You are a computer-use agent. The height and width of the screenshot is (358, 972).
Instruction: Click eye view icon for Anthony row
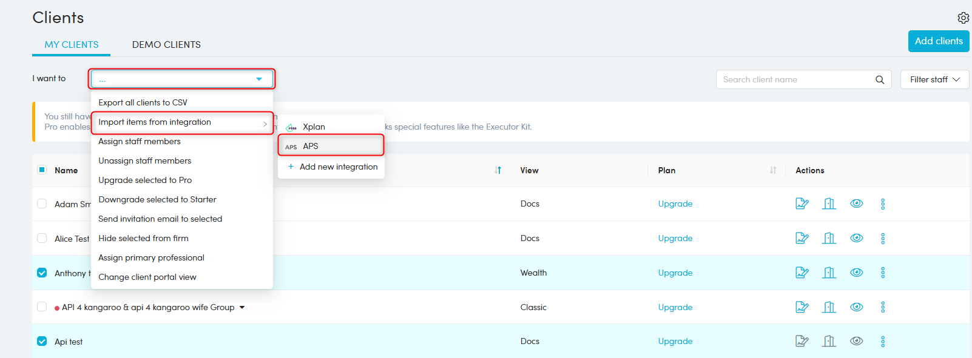point(856,273)
